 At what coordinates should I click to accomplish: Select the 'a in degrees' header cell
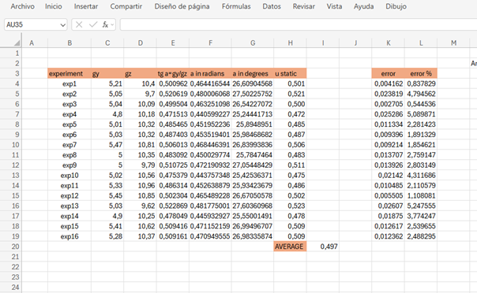point(253,74)
